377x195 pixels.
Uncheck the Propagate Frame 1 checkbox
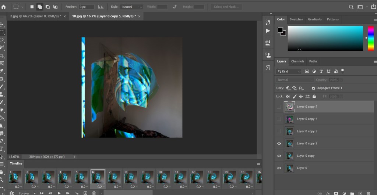click(x=313, y=88)
